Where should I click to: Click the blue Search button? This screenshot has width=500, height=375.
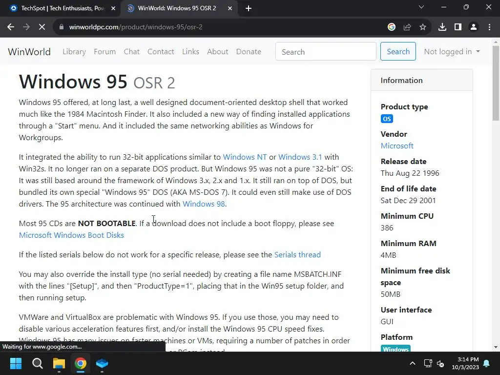[398, 51]
